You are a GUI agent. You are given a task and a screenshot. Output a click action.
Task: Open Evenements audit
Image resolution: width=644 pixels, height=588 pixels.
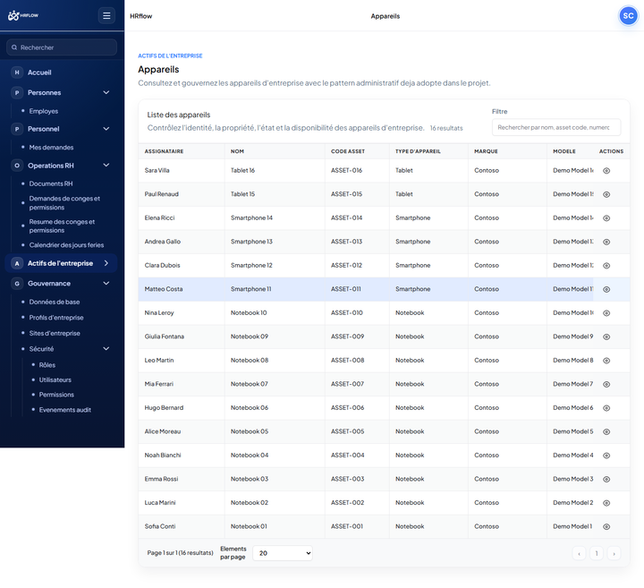pos(65,410)
